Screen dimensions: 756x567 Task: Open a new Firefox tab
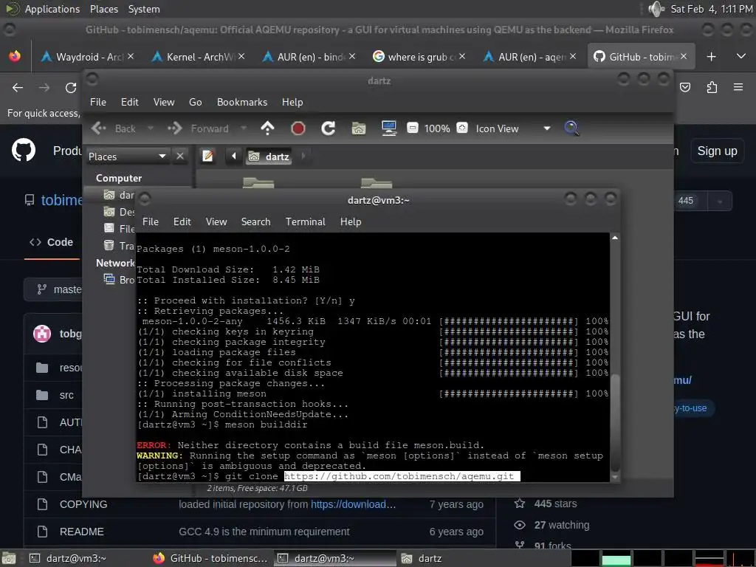pyautogui.click(x=711, y=57)
